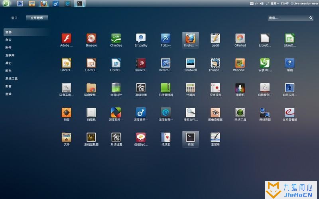
Task: Launch 信使 iptux messenger
Action: tap(141, 139)
